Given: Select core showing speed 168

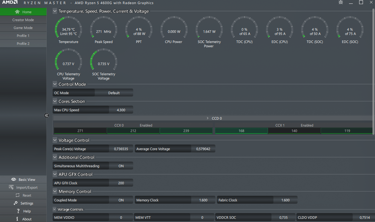Looking at the screenshot, I should click(241, 131).
